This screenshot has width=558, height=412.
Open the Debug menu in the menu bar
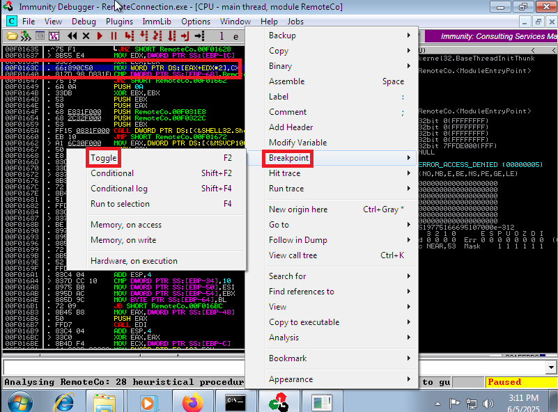coord(84,22)
